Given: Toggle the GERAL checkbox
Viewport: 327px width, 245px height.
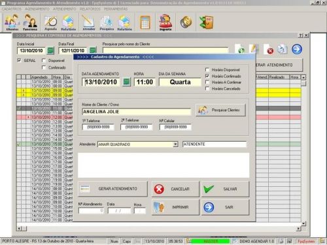Looking at the screenshot, I should coord(19,60).
